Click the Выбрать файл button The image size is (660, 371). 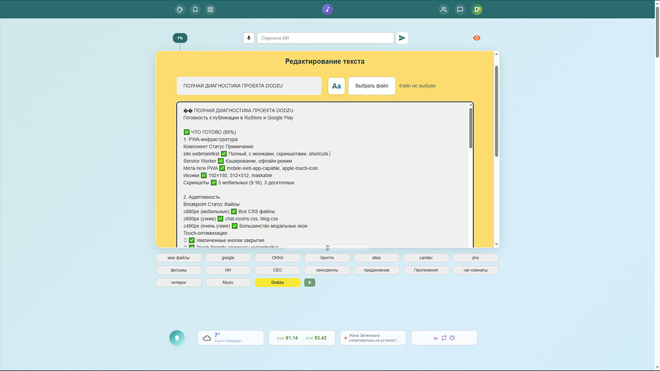click(x=372, y=86)
